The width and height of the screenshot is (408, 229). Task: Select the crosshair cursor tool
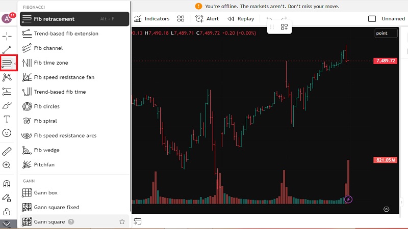pos(7,36)
